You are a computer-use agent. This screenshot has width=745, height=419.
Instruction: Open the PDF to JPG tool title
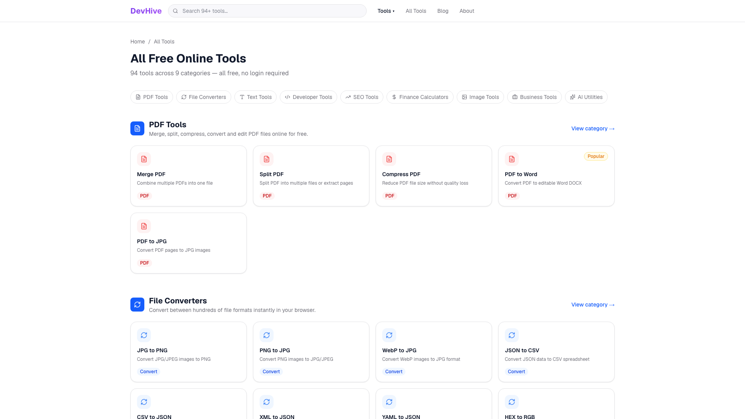(152, 241)
